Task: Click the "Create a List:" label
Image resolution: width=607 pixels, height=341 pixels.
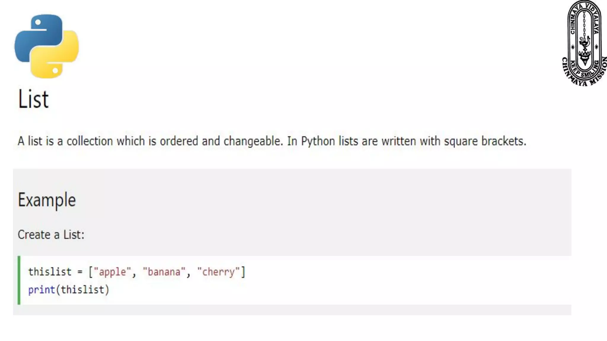Action: [51, 235]
